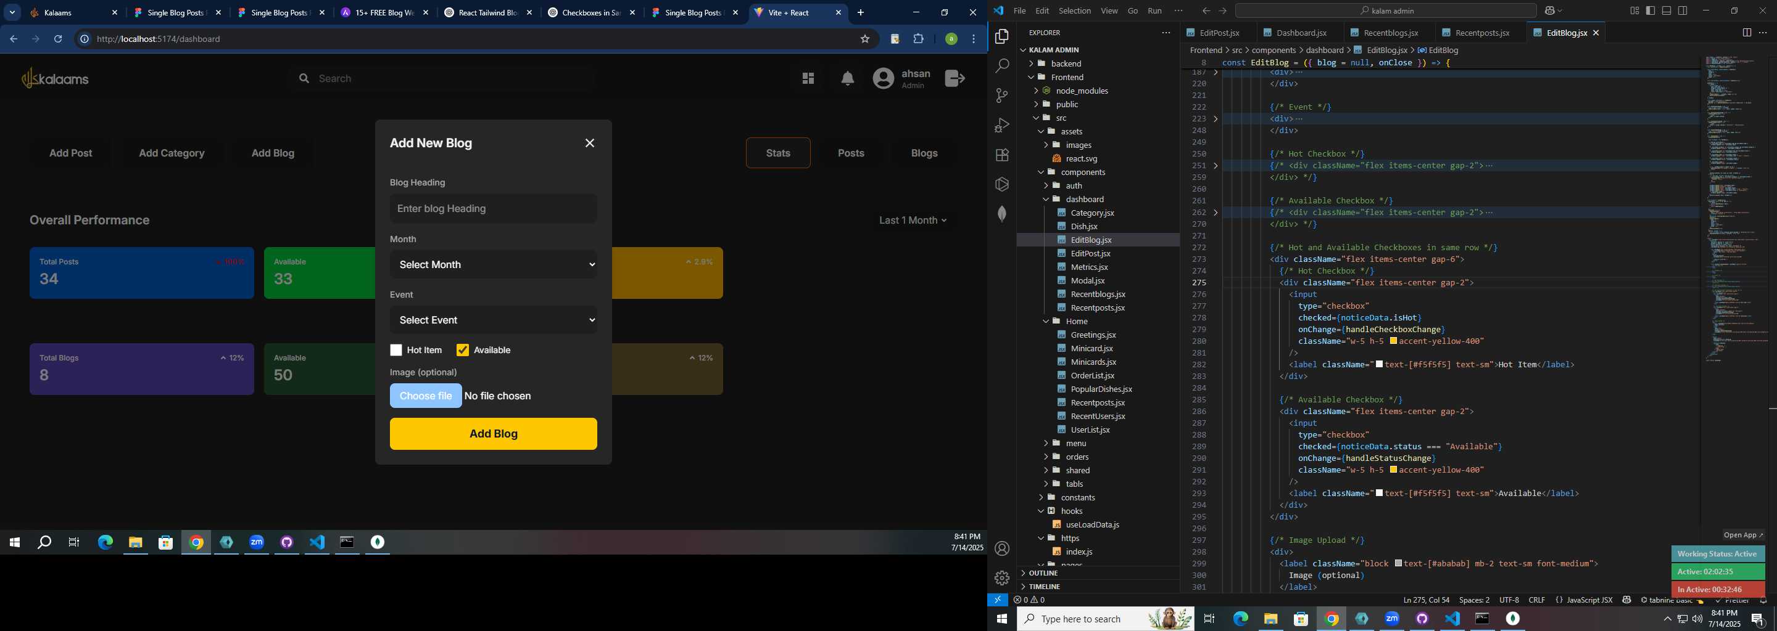Open the Select Event dropdown
Screen dimensions: 1777x631
click(x=493, y=320)
